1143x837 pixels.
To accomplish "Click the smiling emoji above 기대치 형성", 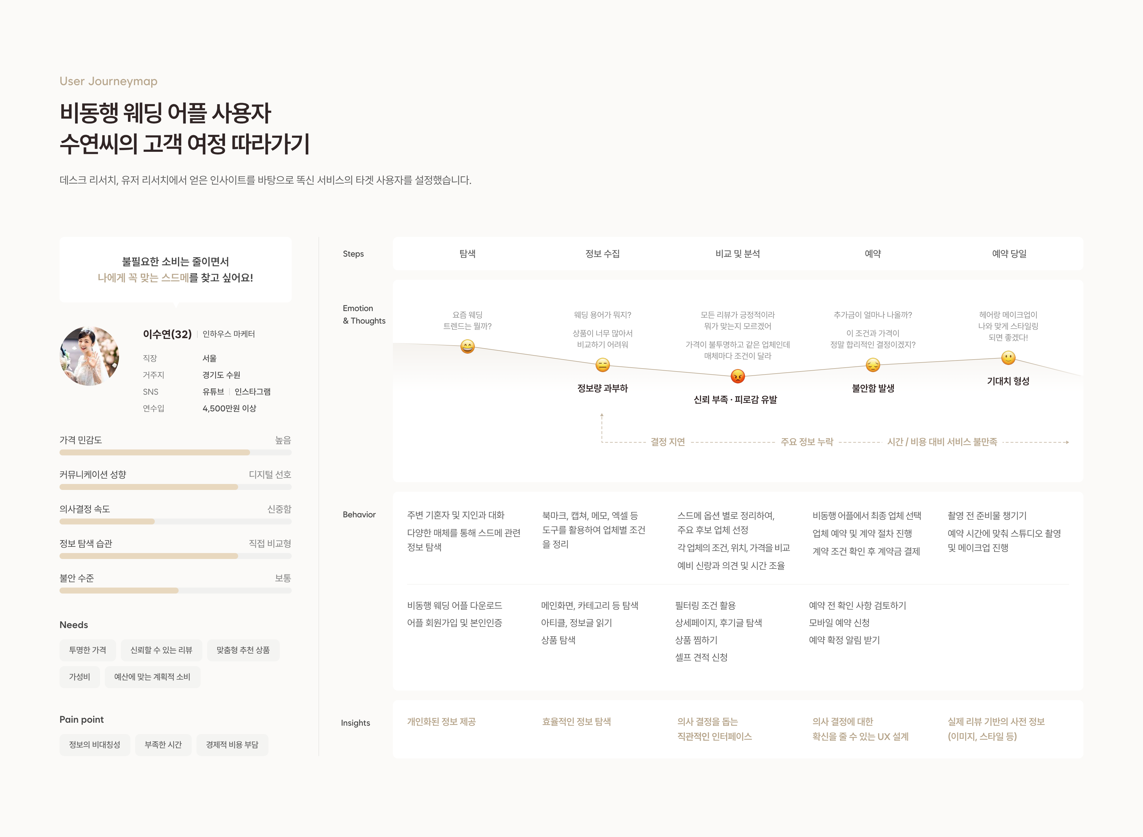I will (x=1008, y=358).
